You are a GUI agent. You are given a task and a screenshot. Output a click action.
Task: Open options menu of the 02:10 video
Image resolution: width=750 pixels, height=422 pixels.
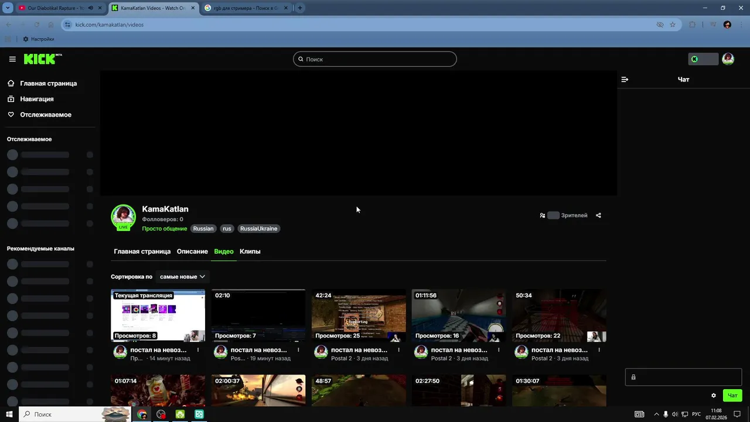(x=298, y=350)
